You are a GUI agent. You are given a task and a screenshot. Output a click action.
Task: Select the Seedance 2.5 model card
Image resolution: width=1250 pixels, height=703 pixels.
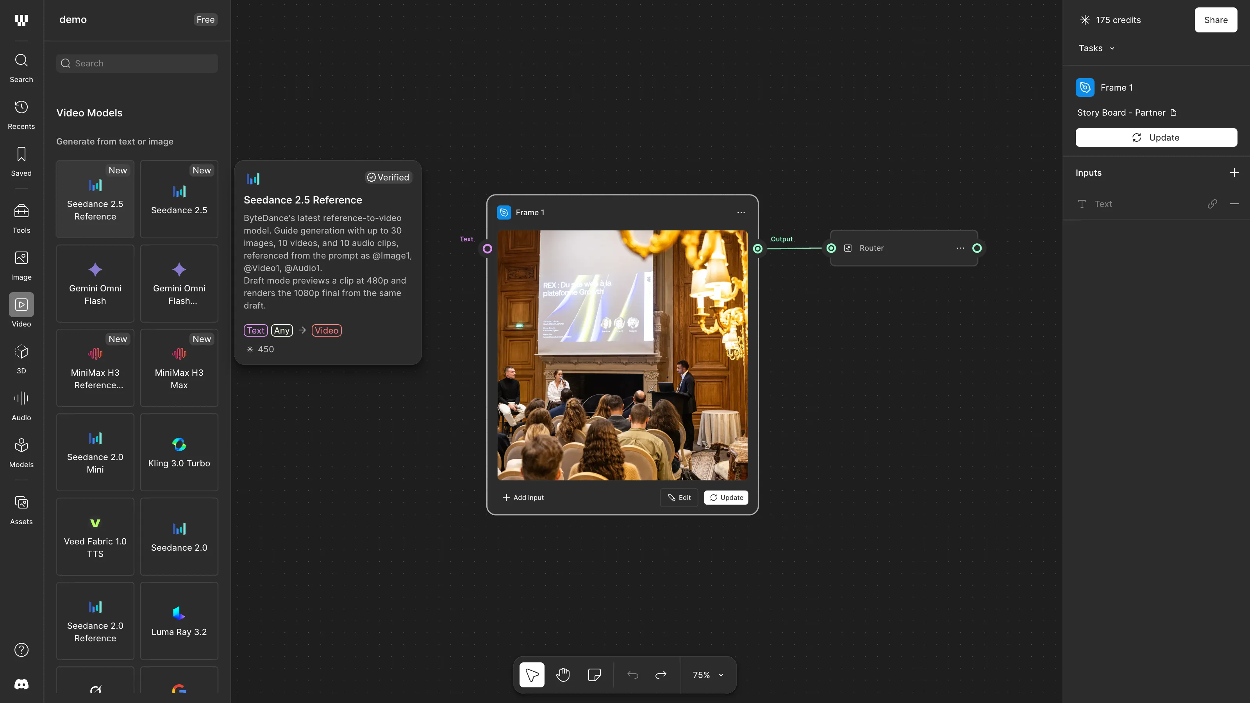179,200
